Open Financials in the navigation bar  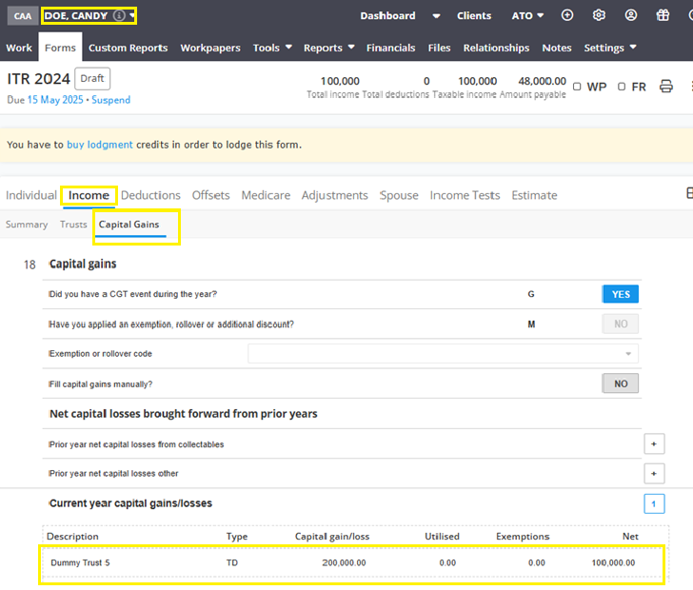[x=390, y=48]
